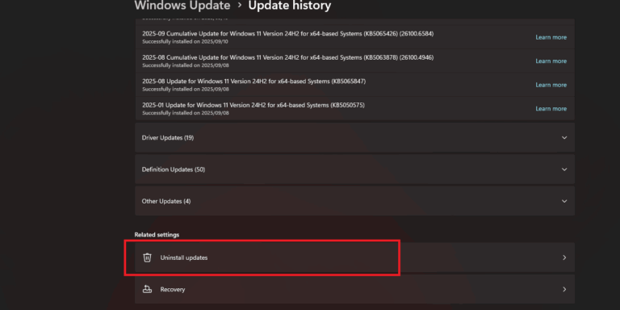This screenshot has height=310, width=620.
Task: Click the Recovery drive icon
Action: click(x=147, y=289)
